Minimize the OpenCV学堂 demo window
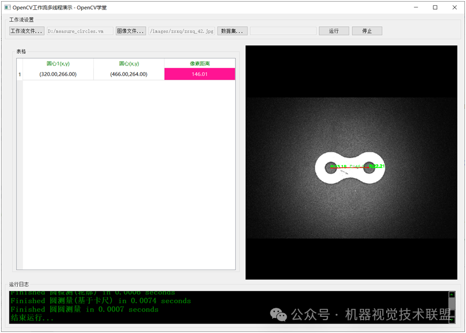The width and height of the screenshot is (466, 333). pos(416,8)
